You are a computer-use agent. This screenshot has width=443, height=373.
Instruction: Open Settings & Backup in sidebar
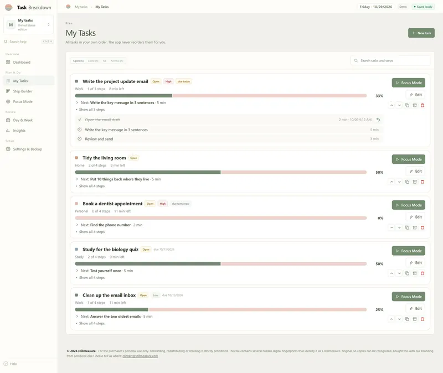(29, 149)
